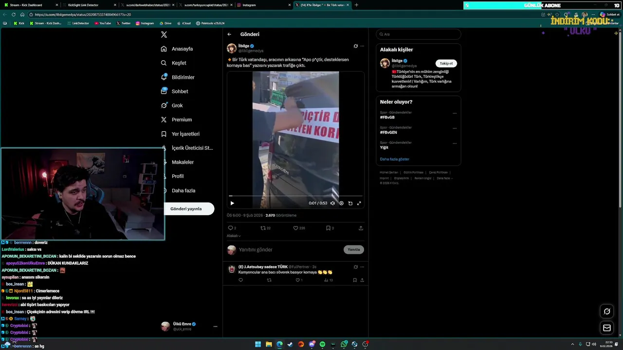Image resolution: width=623 pixels, height=350 pixels.
Task: Open the Keşfet (explore) page
Action: 174,63
